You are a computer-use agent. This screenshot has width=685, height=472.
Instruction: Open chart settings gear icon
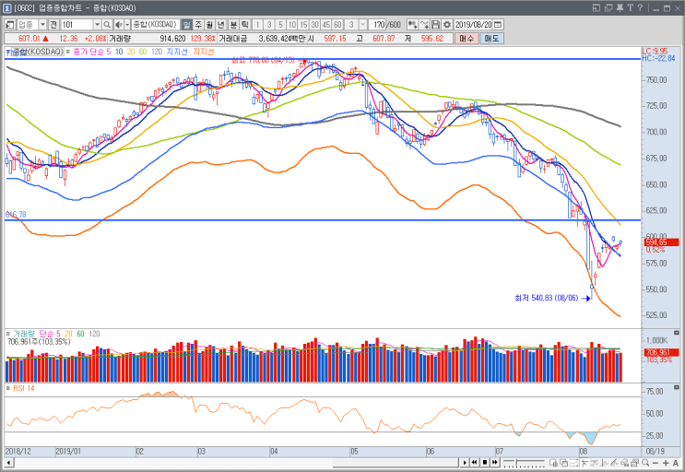click(447, 25)
